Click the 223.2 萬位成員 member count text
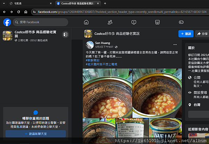The width and height of the screenshot is (209, 144). [39, 40]
